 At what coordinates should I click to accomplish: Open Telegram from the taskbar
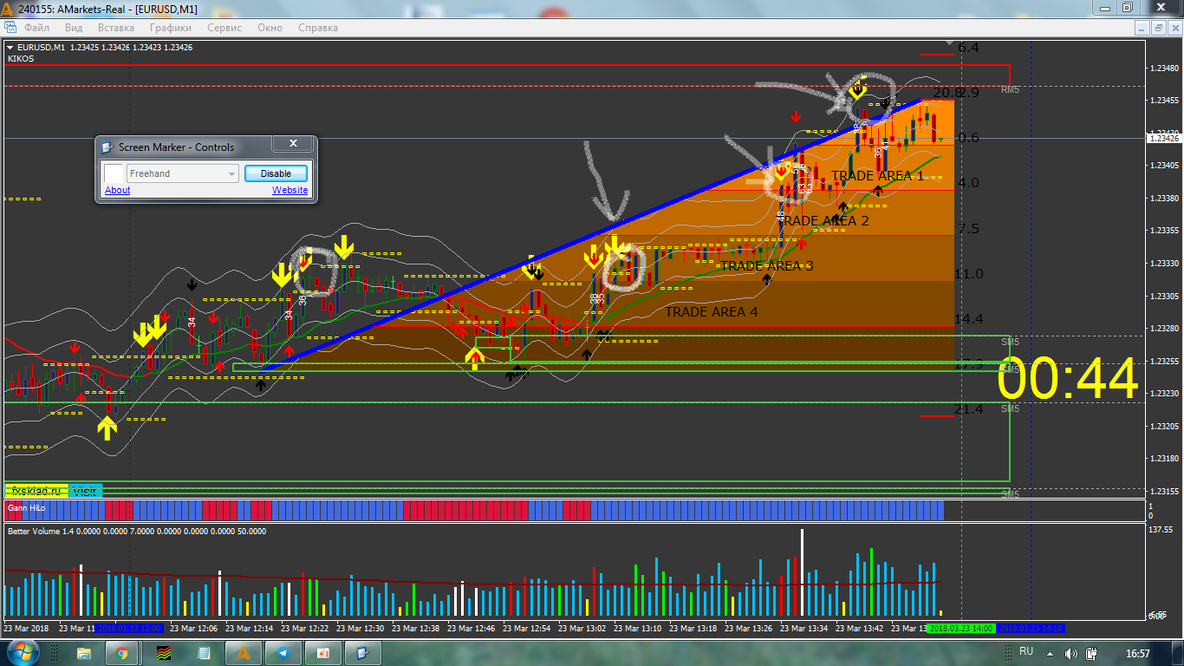click(283, 653)
